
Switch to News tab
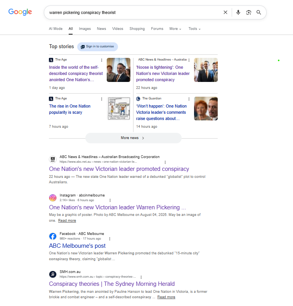[101, 29]
